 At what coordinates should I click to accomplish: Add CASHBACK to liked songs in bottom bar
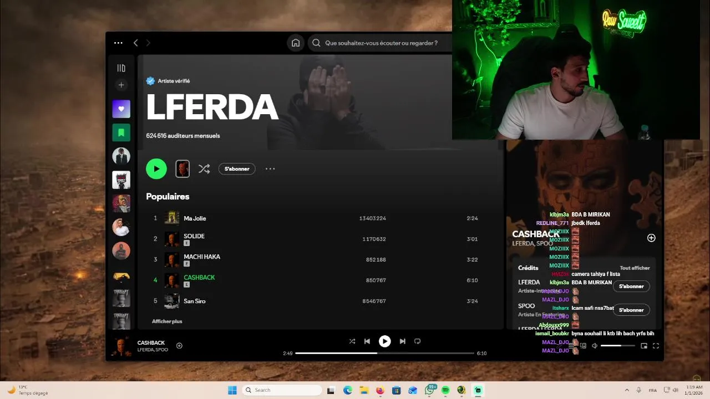click(179, 346)
